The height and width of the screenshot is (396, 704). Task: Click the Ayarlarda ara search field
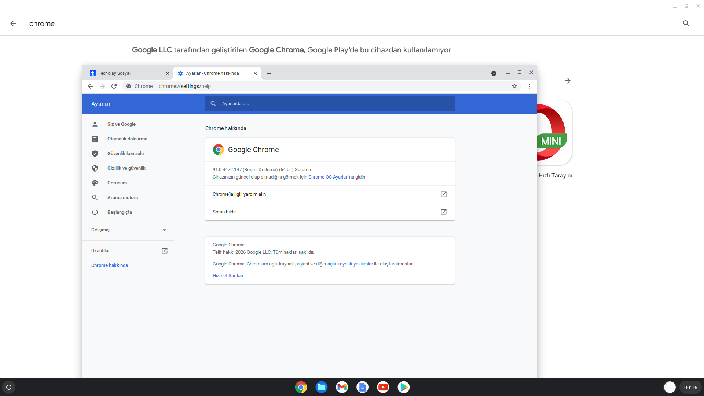330,104
